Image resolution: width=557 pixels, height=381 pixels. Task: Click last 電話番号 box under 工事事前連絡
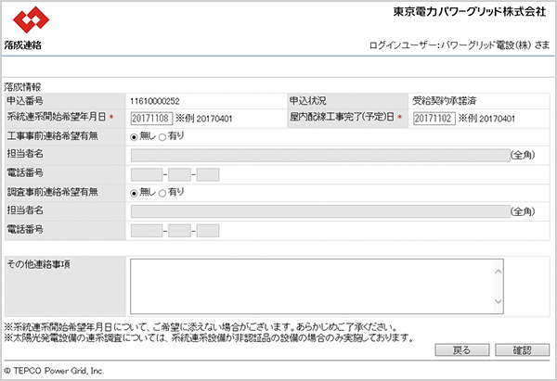pos(208,174)
